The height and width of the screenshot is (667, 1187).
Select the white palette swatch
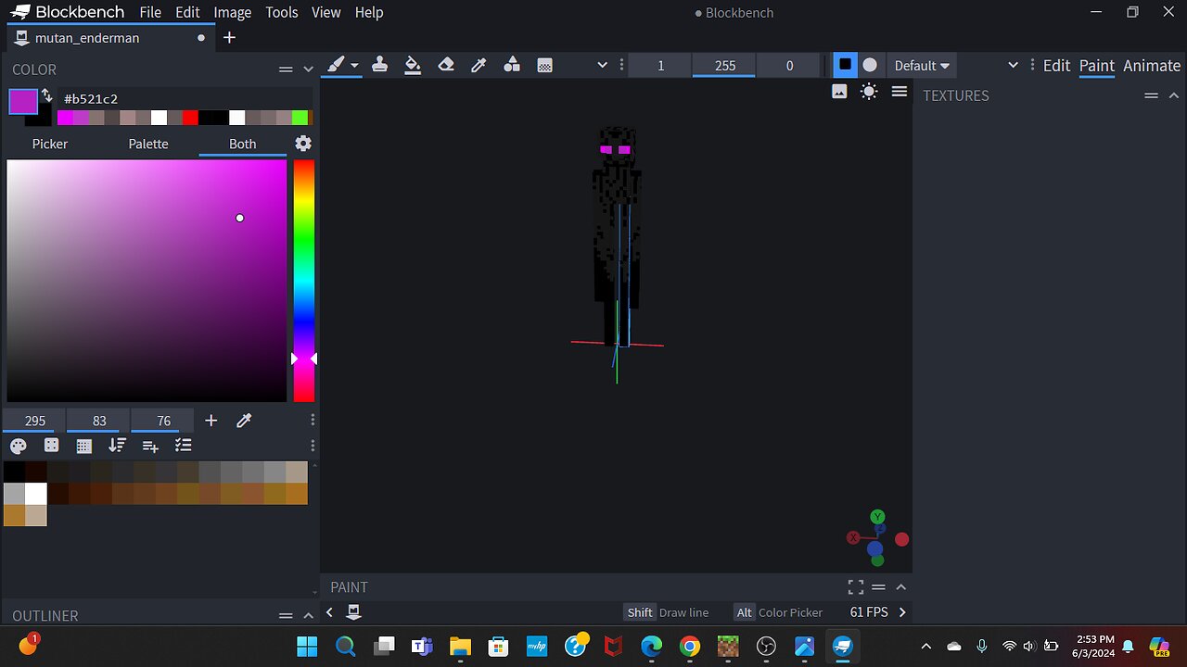point(36,493)
